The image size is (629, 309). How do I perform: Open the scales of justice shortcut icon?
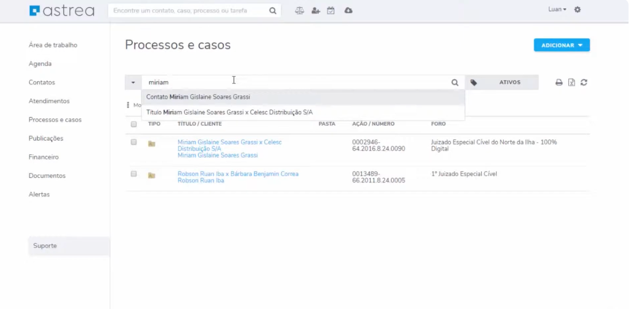[x=299, y=10]
